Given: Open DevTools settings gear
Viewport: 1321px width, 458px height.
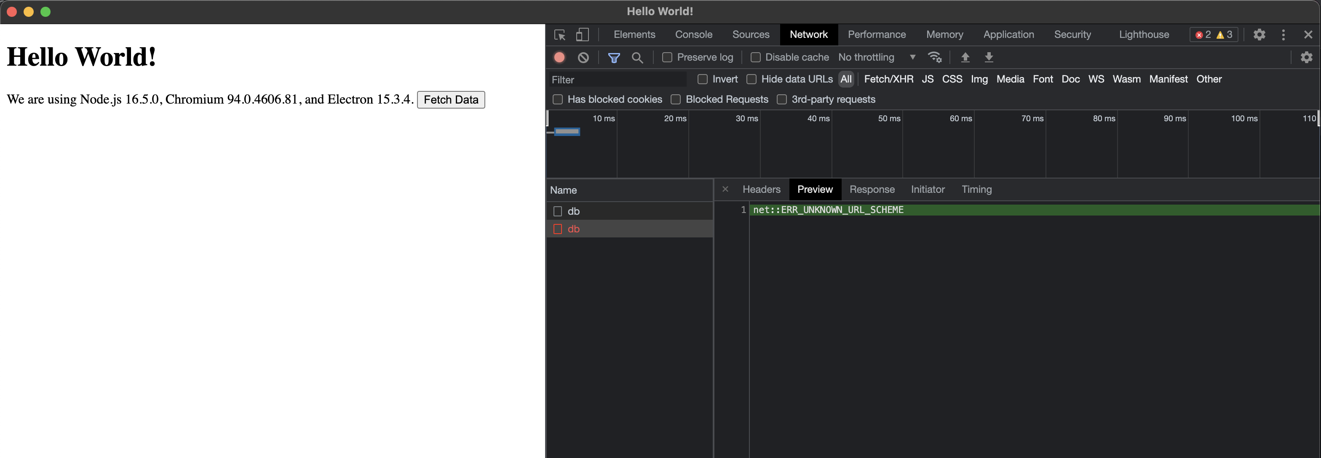Looking at the screenshot, I should tap(1259, 35).
